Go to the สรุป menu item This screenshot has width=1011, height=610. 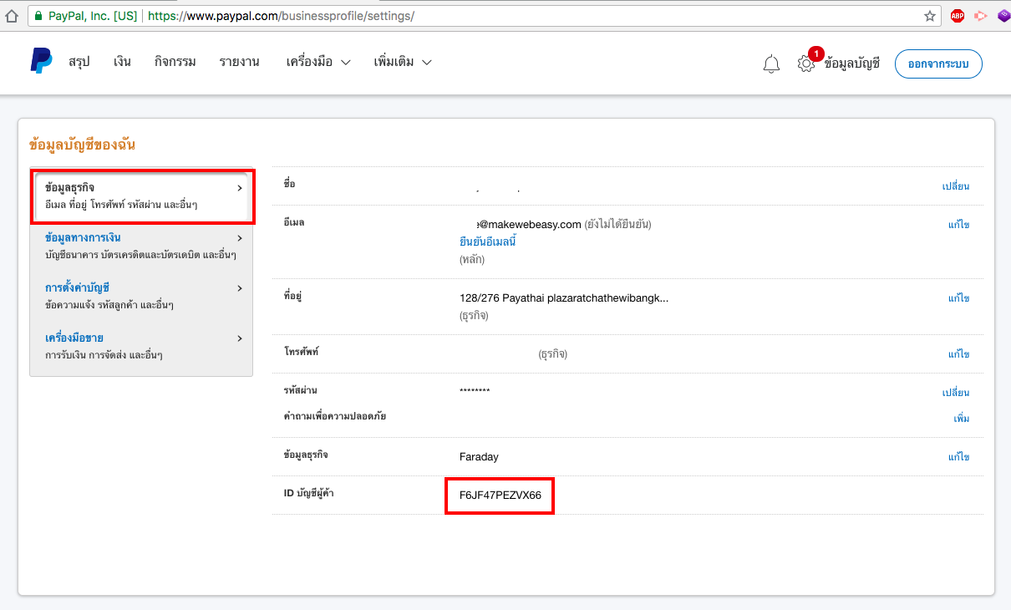pyautogui.click(x=79, y=62)
